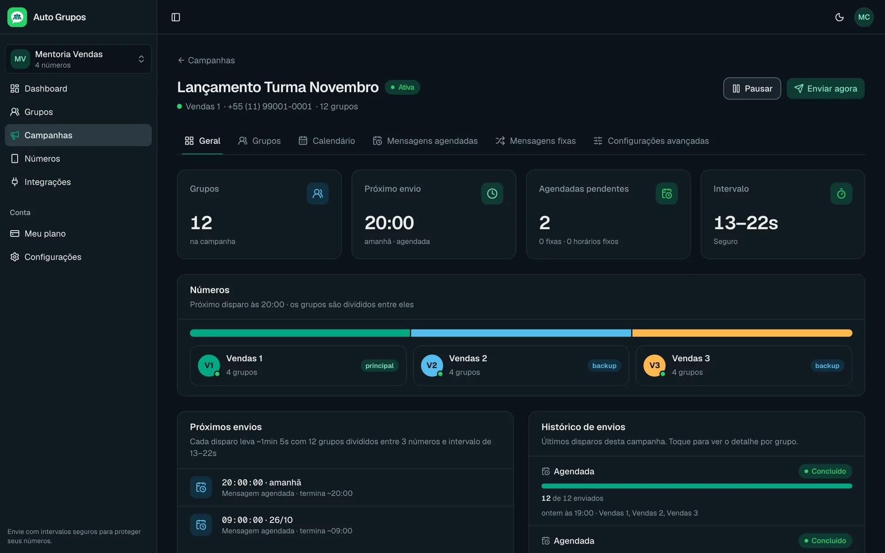
Task: Open Configurações in the sidebar
Action: [x=78, y=257]
